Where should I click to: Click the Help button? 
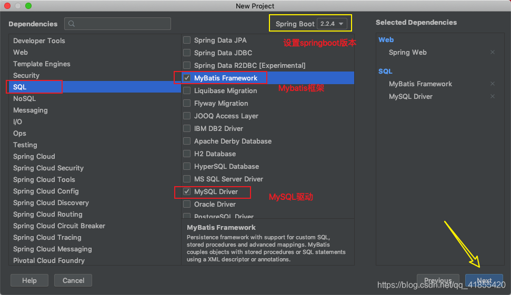click(29, 280)
